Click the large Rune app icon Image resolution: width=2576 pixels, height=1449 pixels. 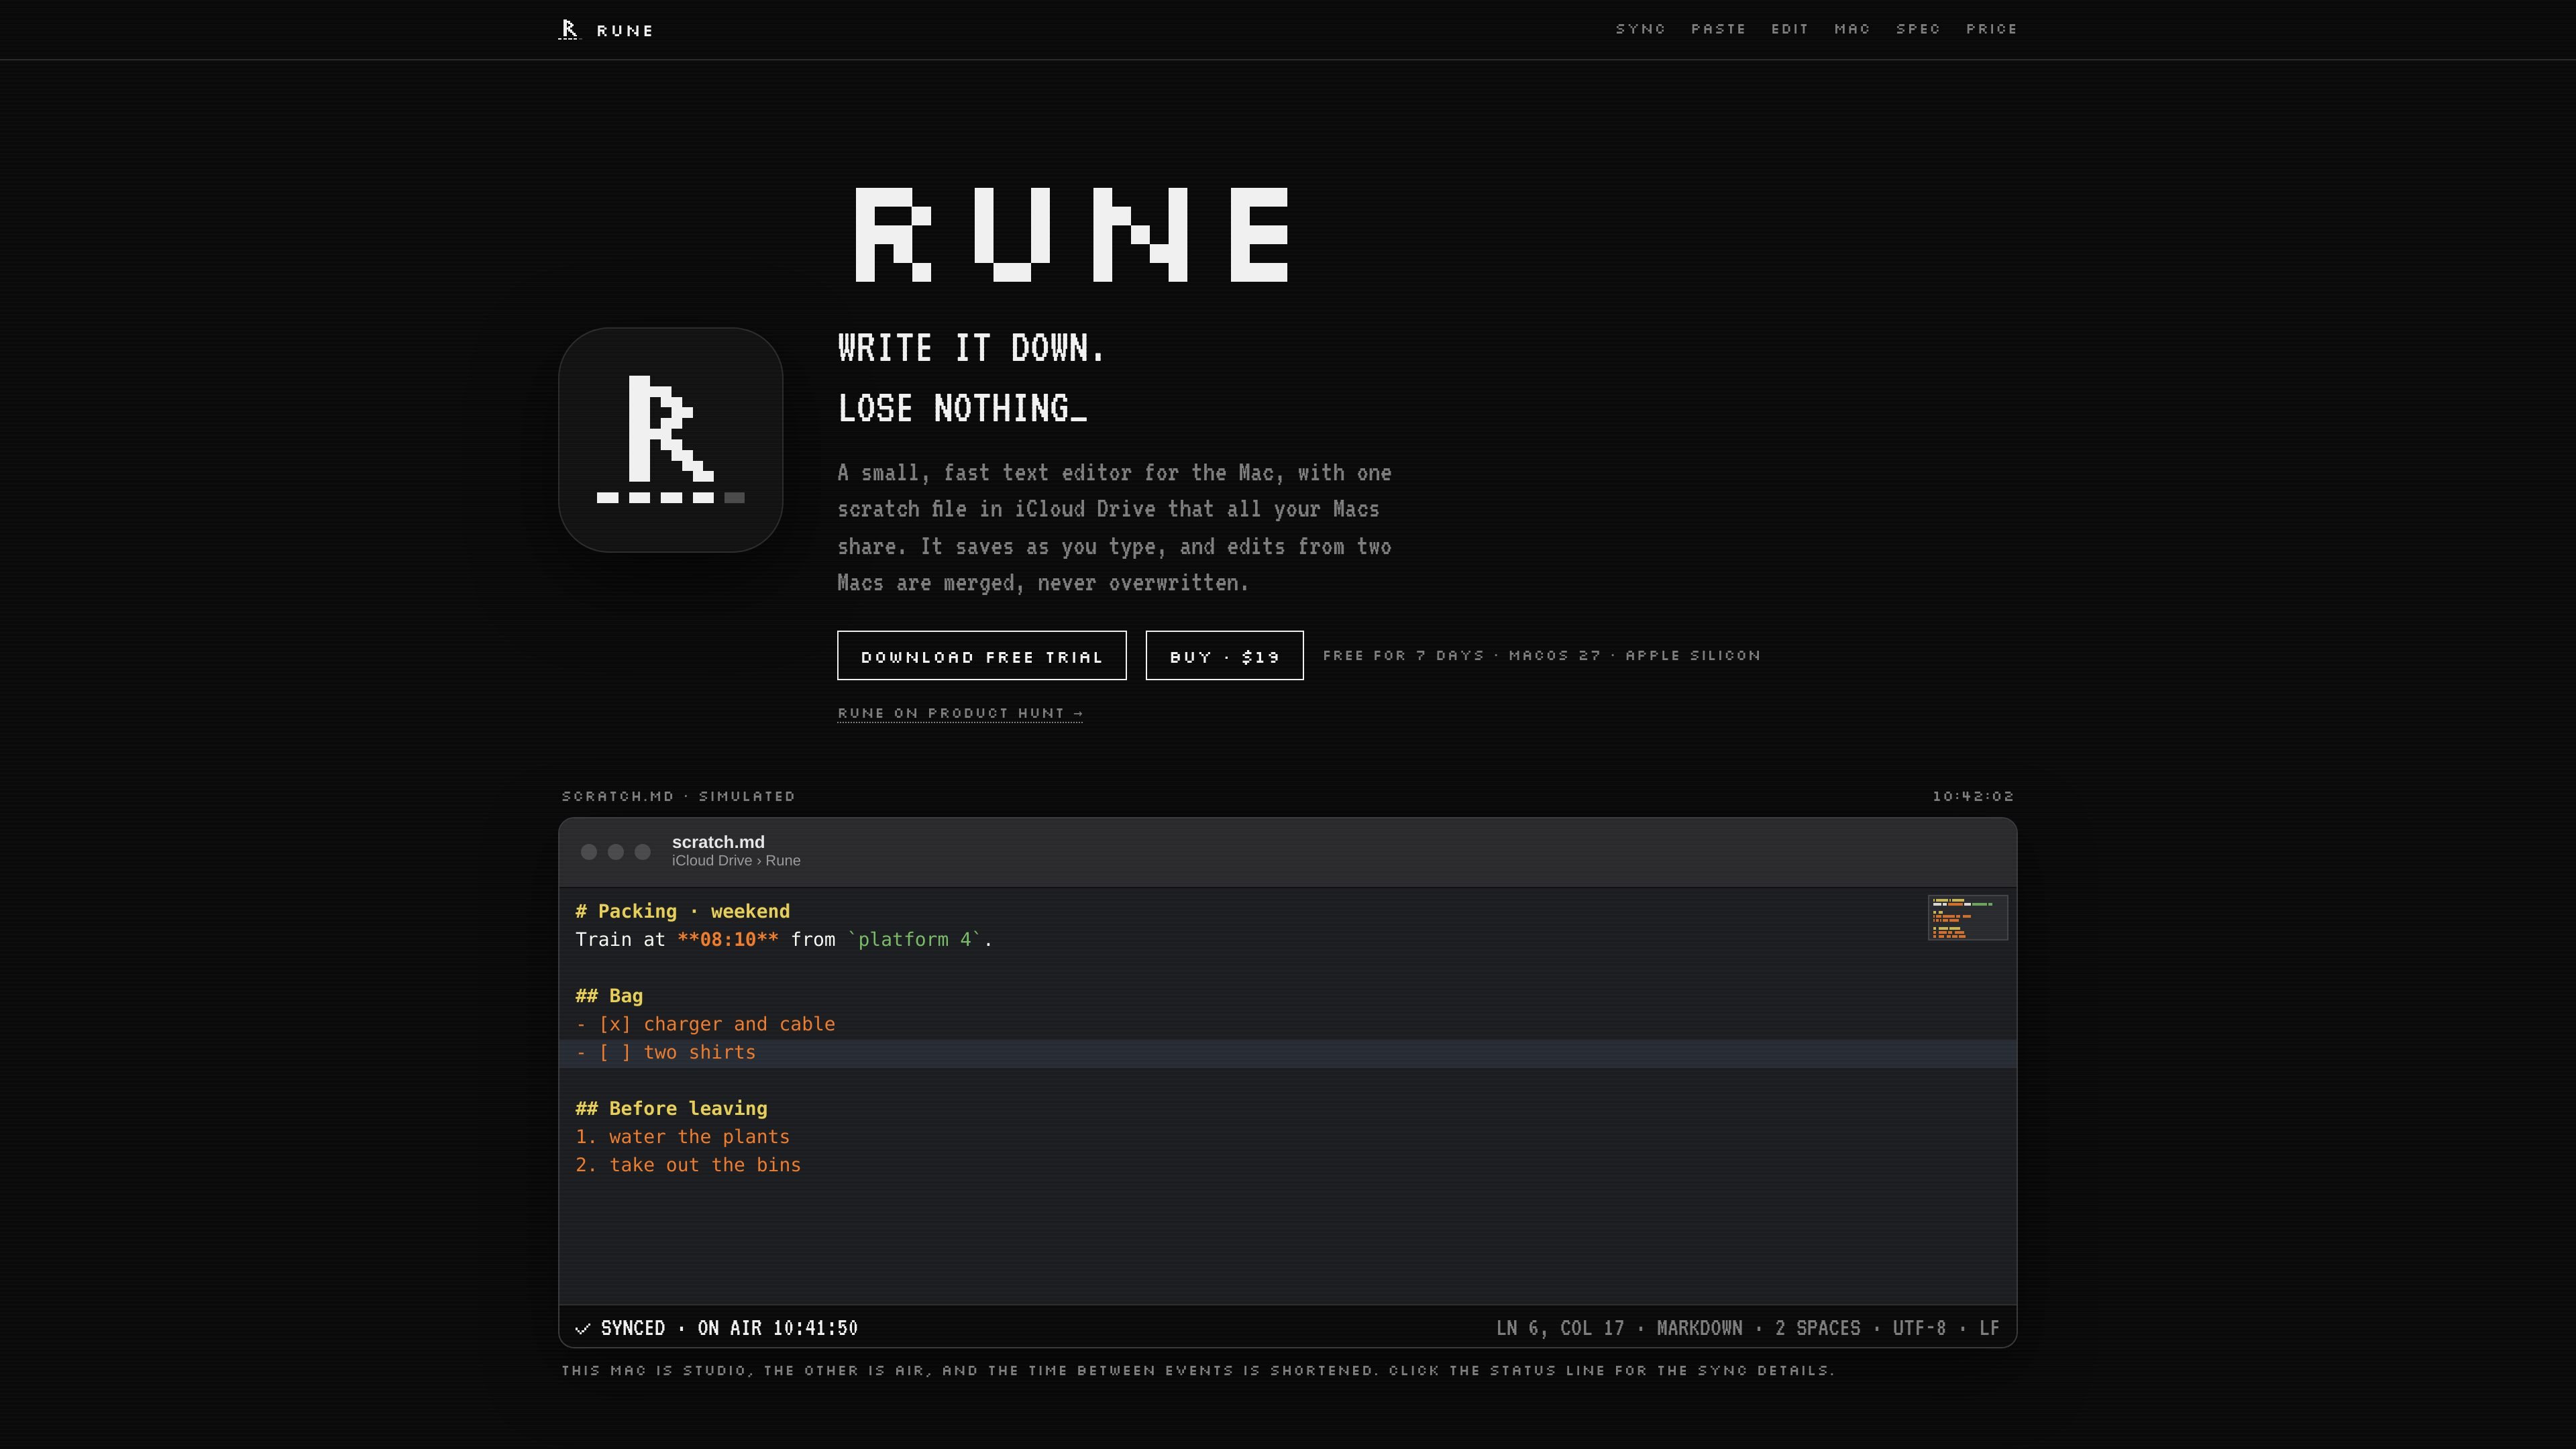tap(670, 440)
